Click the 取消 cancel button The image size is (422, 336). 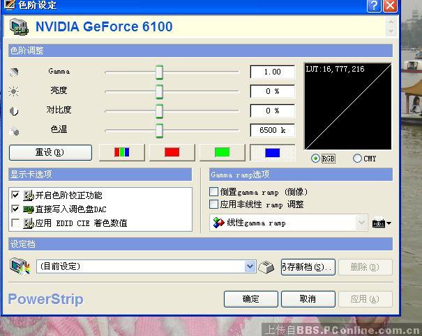pos(308,299)
